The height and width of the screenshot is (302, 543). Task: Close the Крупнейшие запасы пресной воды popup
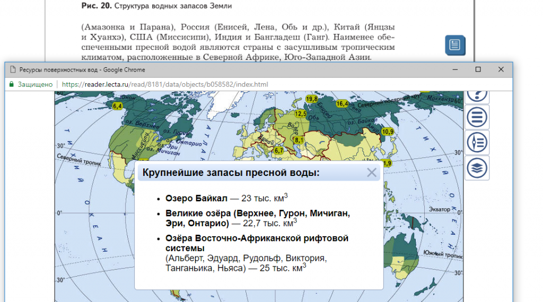372,172
